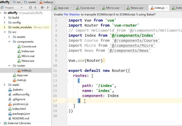Click the File Watcher link
This screenshot has width=182, height=126.
[72, 14]
